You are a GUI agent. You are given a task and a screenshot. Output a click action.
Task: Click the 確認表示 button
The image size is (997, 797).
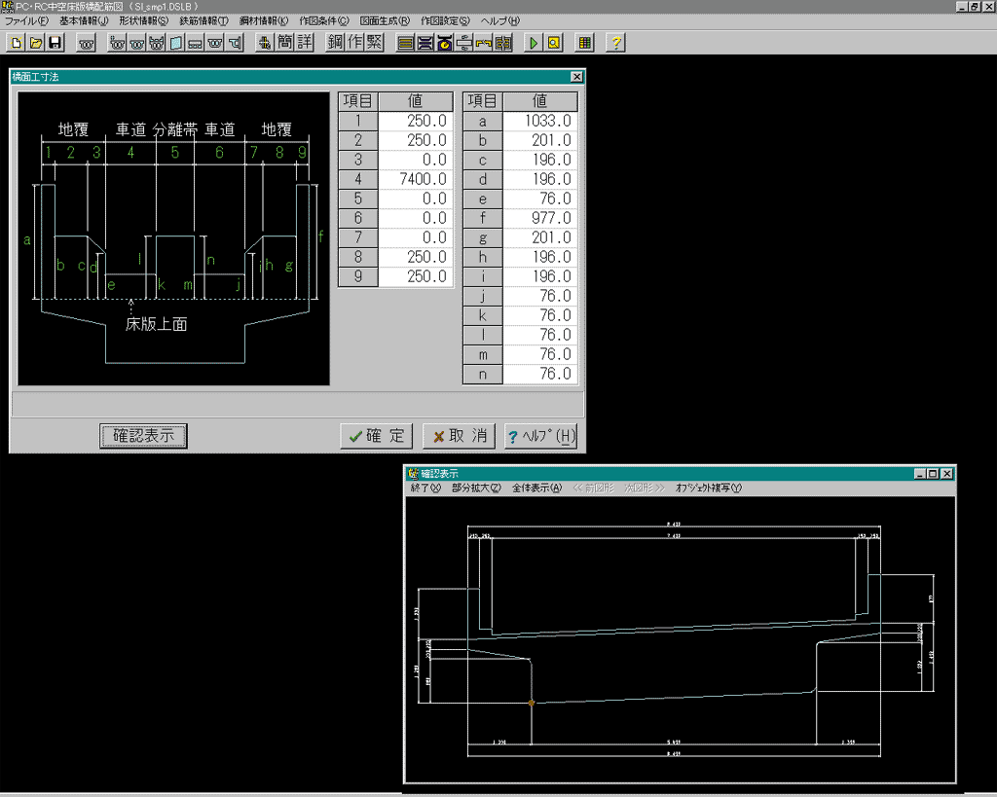coord(143,436)
